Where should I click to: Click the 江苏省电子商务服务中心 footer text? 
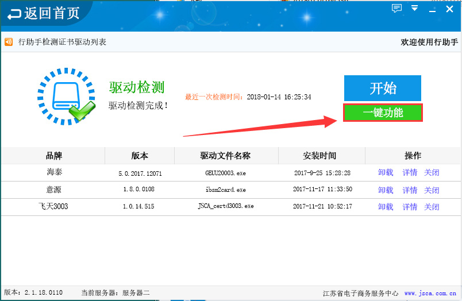pyautogui.click(x=360, y=294)
